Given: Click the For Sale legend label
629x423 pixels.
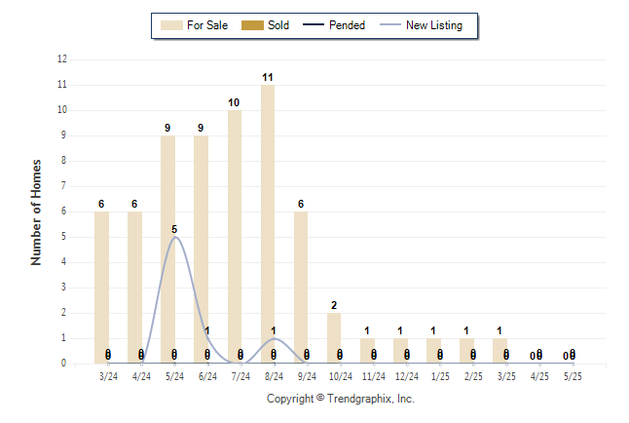Looking at the screenshot, I should 207,25.
